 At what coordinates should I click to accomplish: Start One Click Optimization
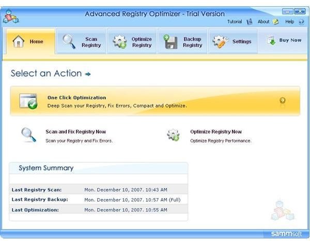(x=155, y=101)
